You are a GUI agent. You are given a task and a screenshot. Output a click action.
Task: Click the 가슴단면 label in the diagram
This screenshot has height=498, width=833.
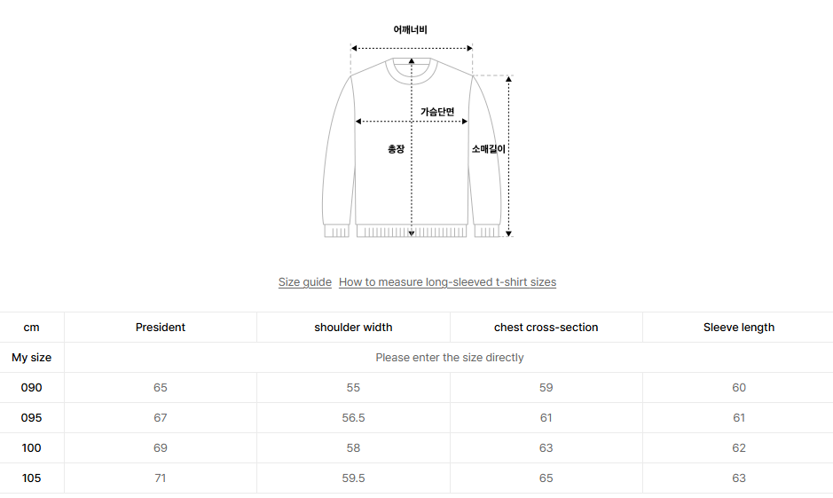437,112
